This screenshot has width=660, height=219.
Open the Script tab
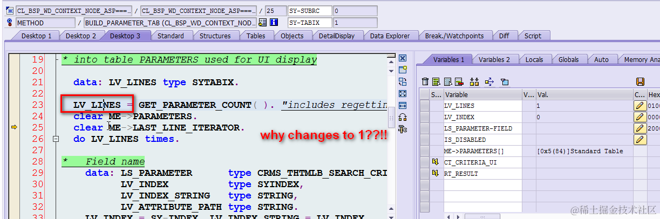[x=533, y=36]
